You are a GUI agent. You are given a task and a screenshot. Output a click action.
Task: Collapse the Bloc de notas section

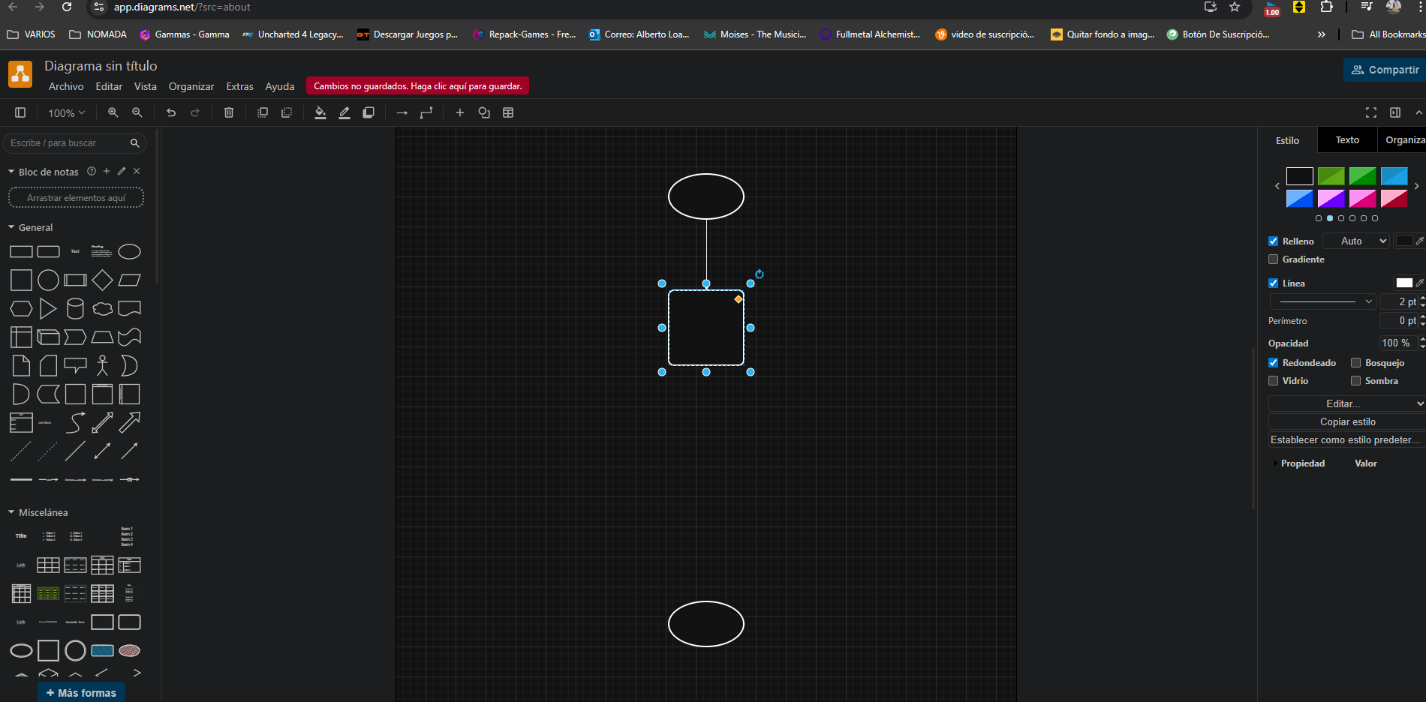pos(11,172)
